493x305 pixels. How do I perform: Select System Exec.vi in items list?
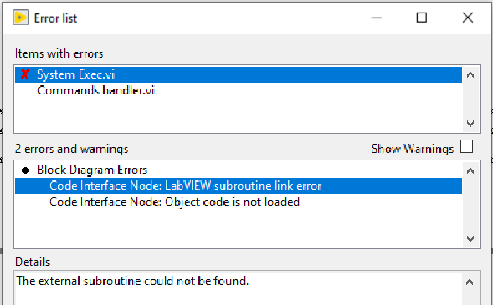pyautogui.click(x=239, y=74)
